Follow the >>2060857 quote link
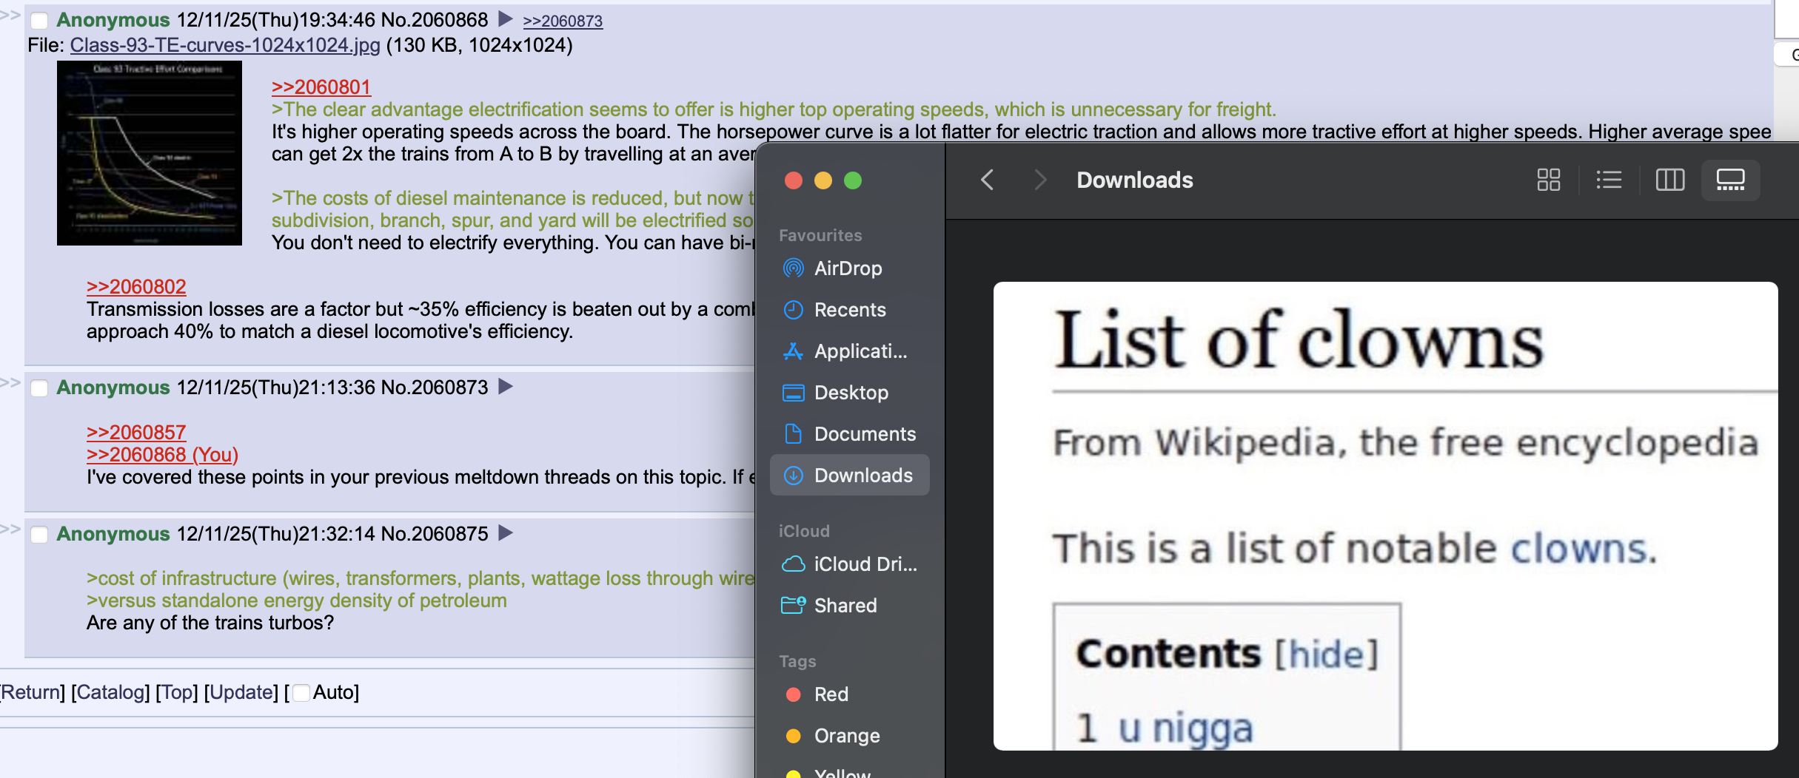 (136, 433)
